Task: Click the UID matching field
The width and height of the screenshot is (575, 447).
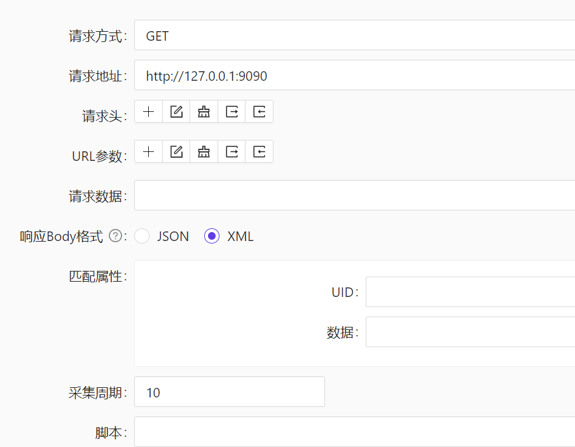Action: tap(471, 291)
